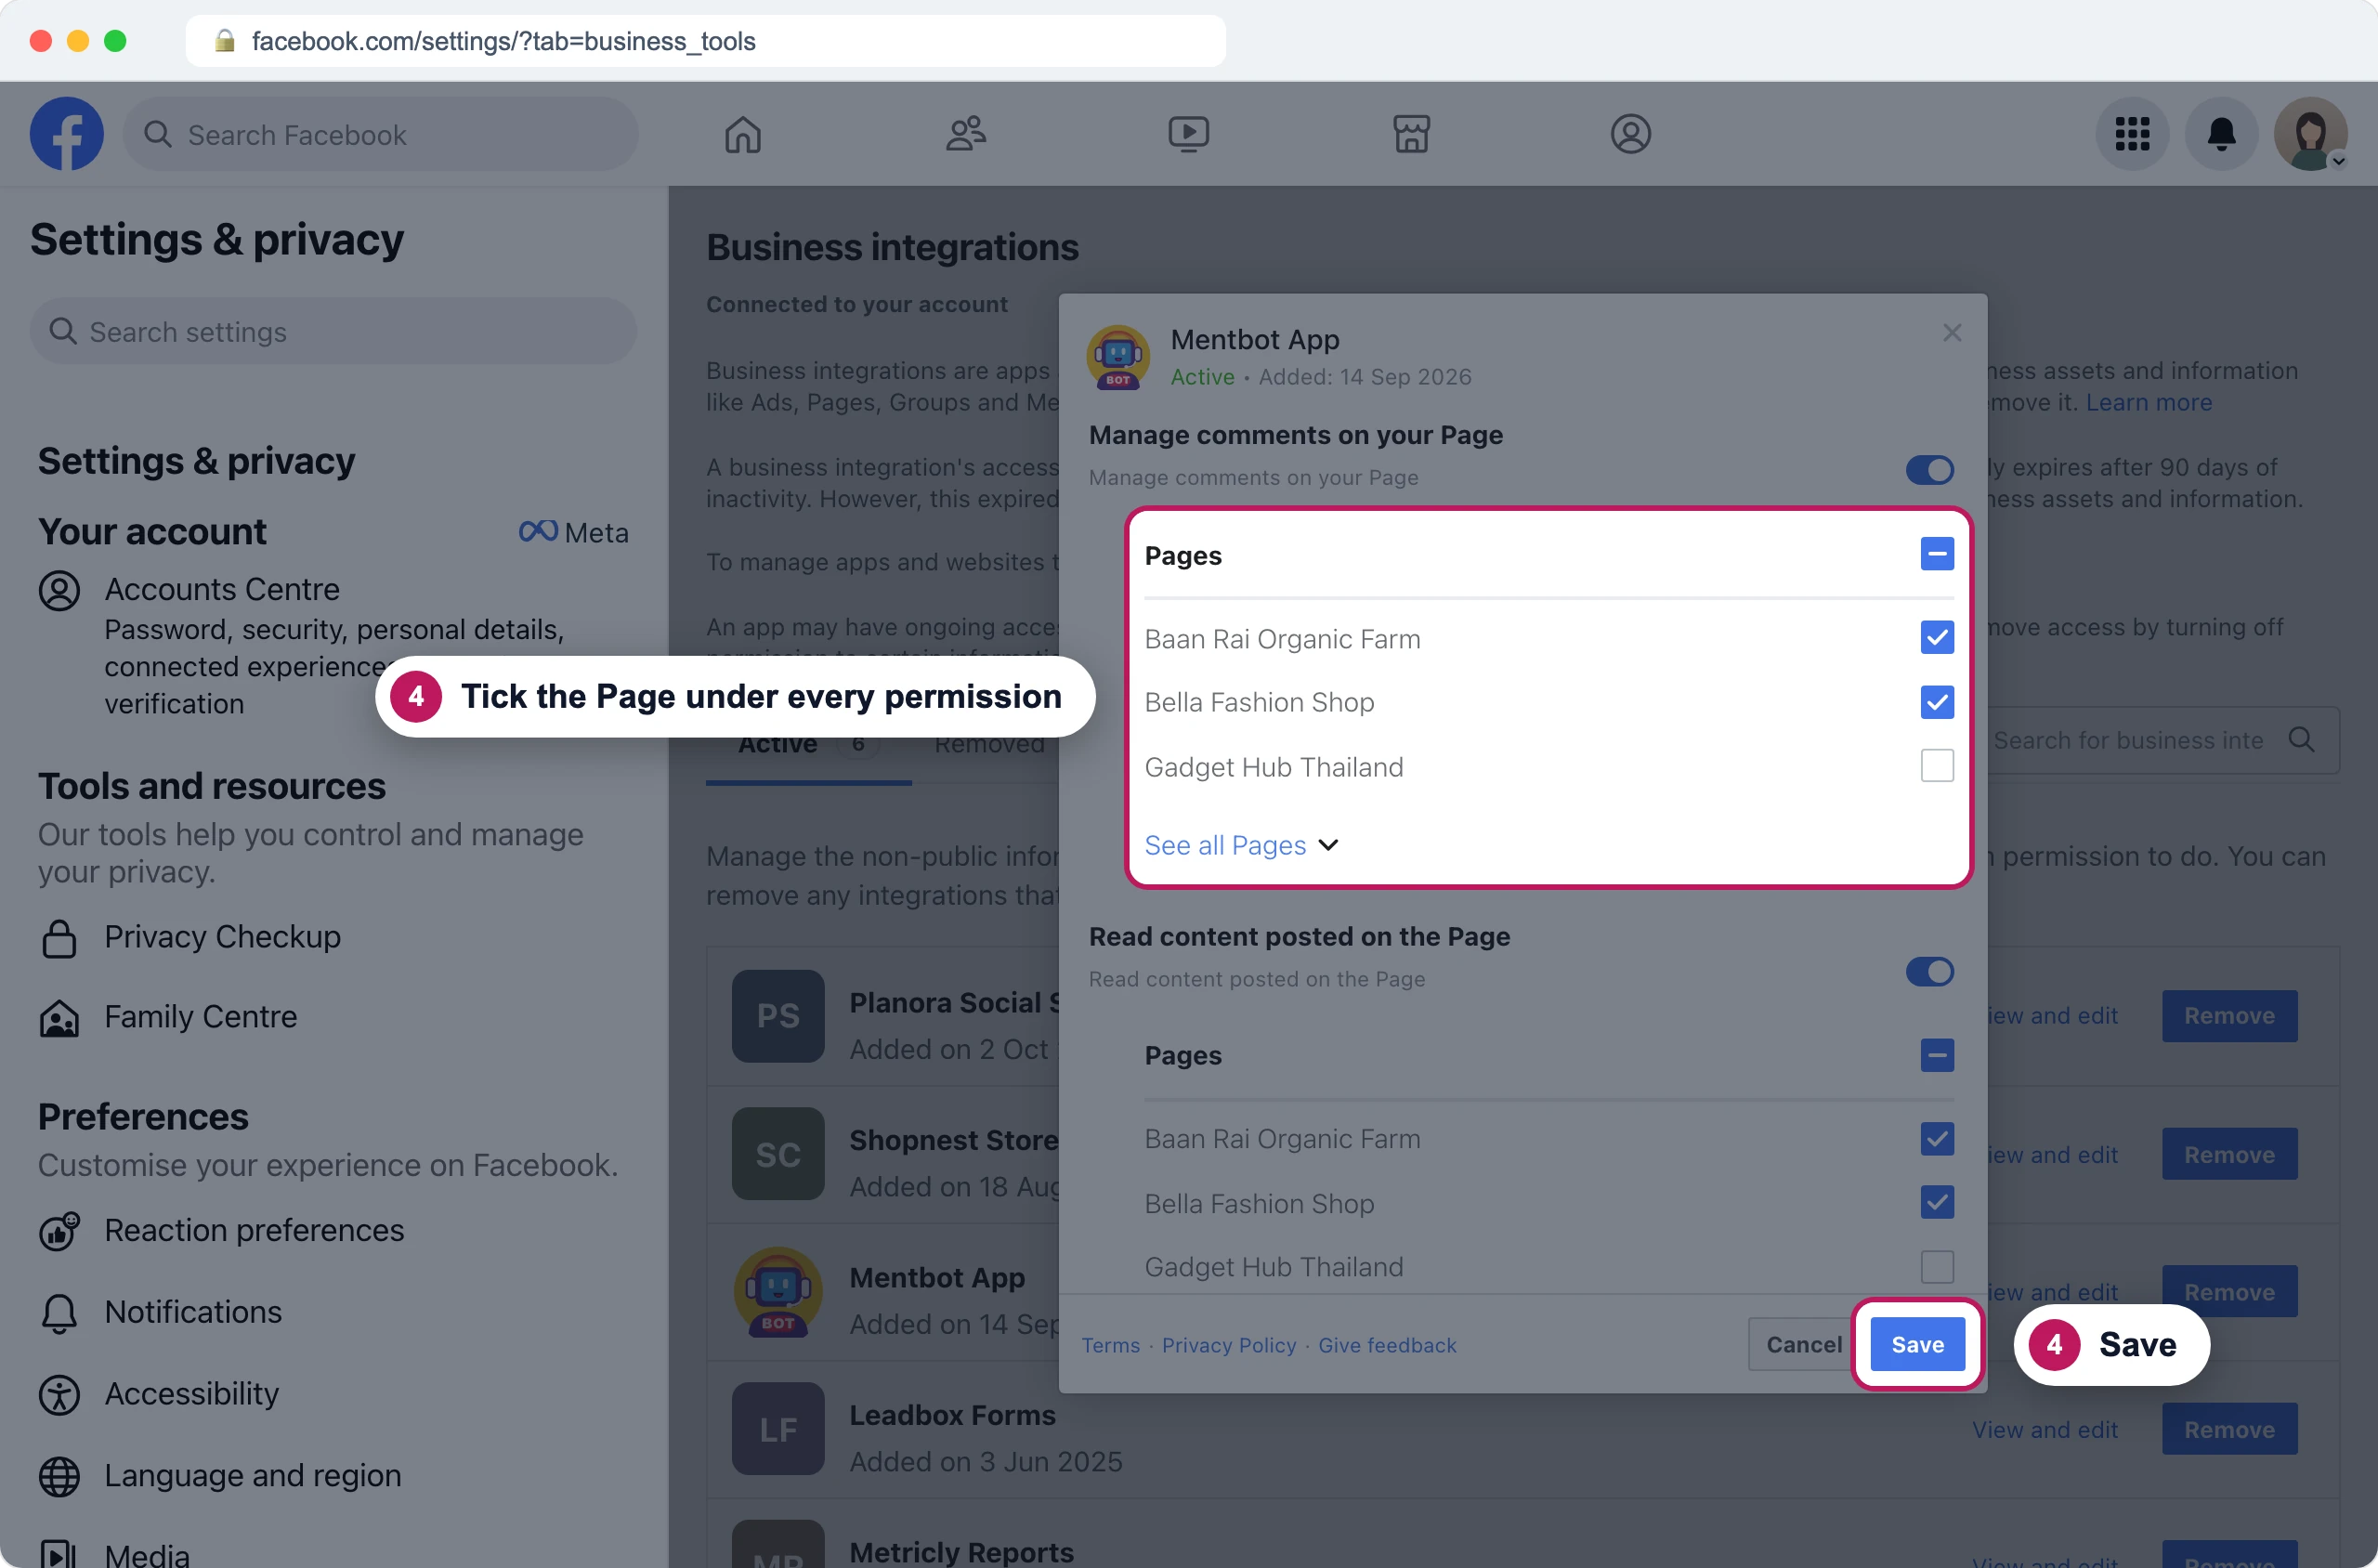Image resolution: width=2378 pixels, height=1568 pixels.
Task: Click the Mentbot App robot icon in dialog
Action: coord(1118,357)
